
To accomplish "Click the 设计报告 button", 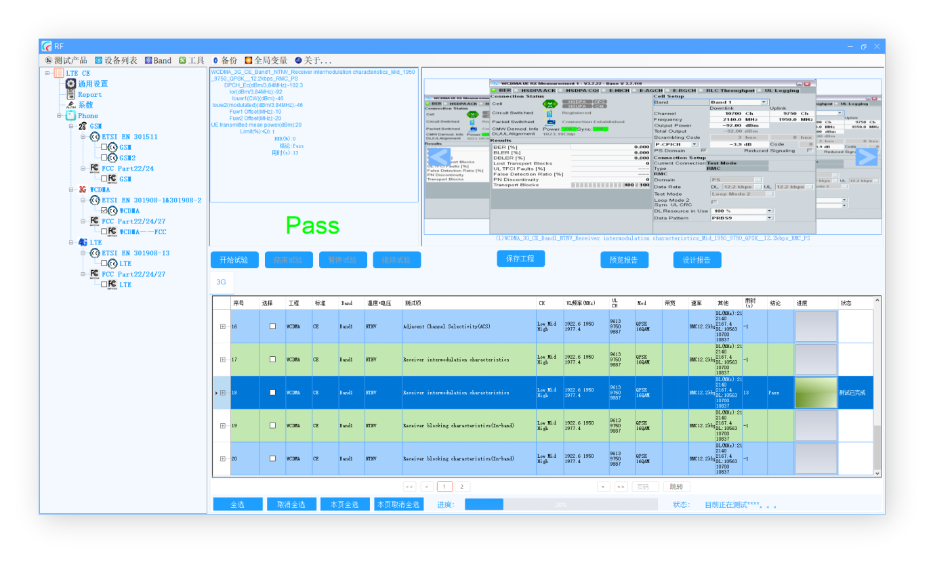I will 697,260.
